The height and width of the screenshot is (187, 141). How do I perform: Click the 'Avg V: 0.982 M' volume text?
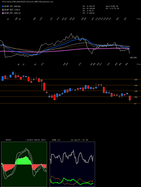pos(112,6)
